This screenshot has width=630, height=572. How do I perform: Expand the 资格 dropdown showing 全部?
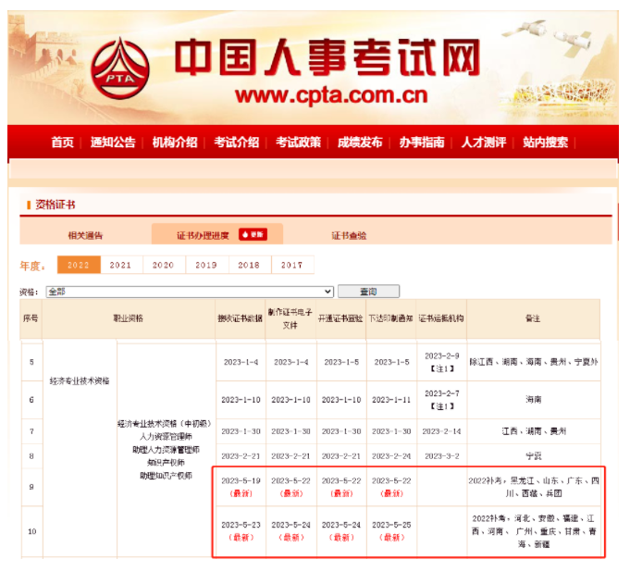(x=190, y=292)
